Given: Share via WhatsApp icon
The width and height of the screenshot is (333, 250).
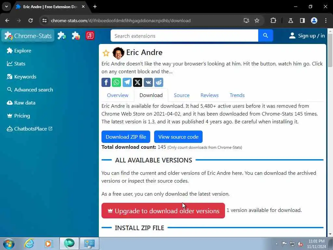Looking at the screenshot, I should (116, 82).
